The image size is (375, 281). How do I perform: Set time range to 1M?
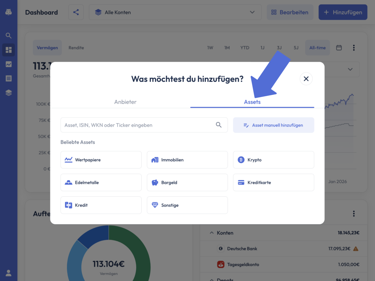[227, 48]
